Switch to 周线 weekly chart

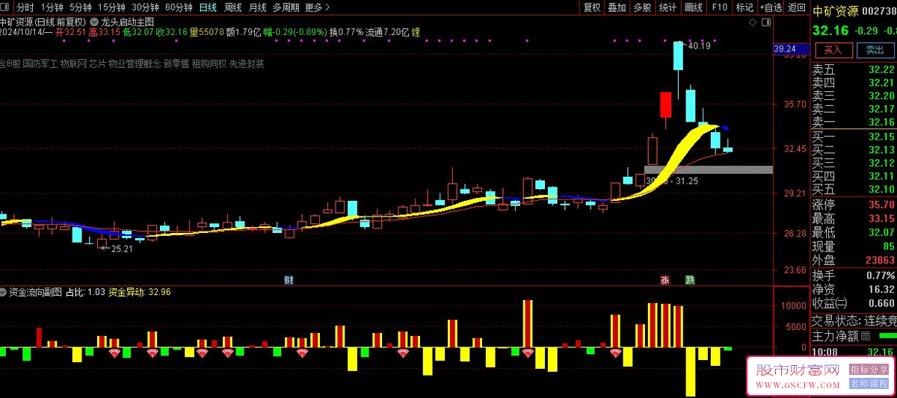pos(233,7)
